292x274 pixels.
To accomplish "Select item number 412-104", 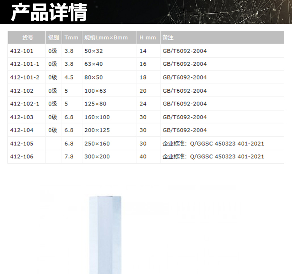I will pos(21,130).
